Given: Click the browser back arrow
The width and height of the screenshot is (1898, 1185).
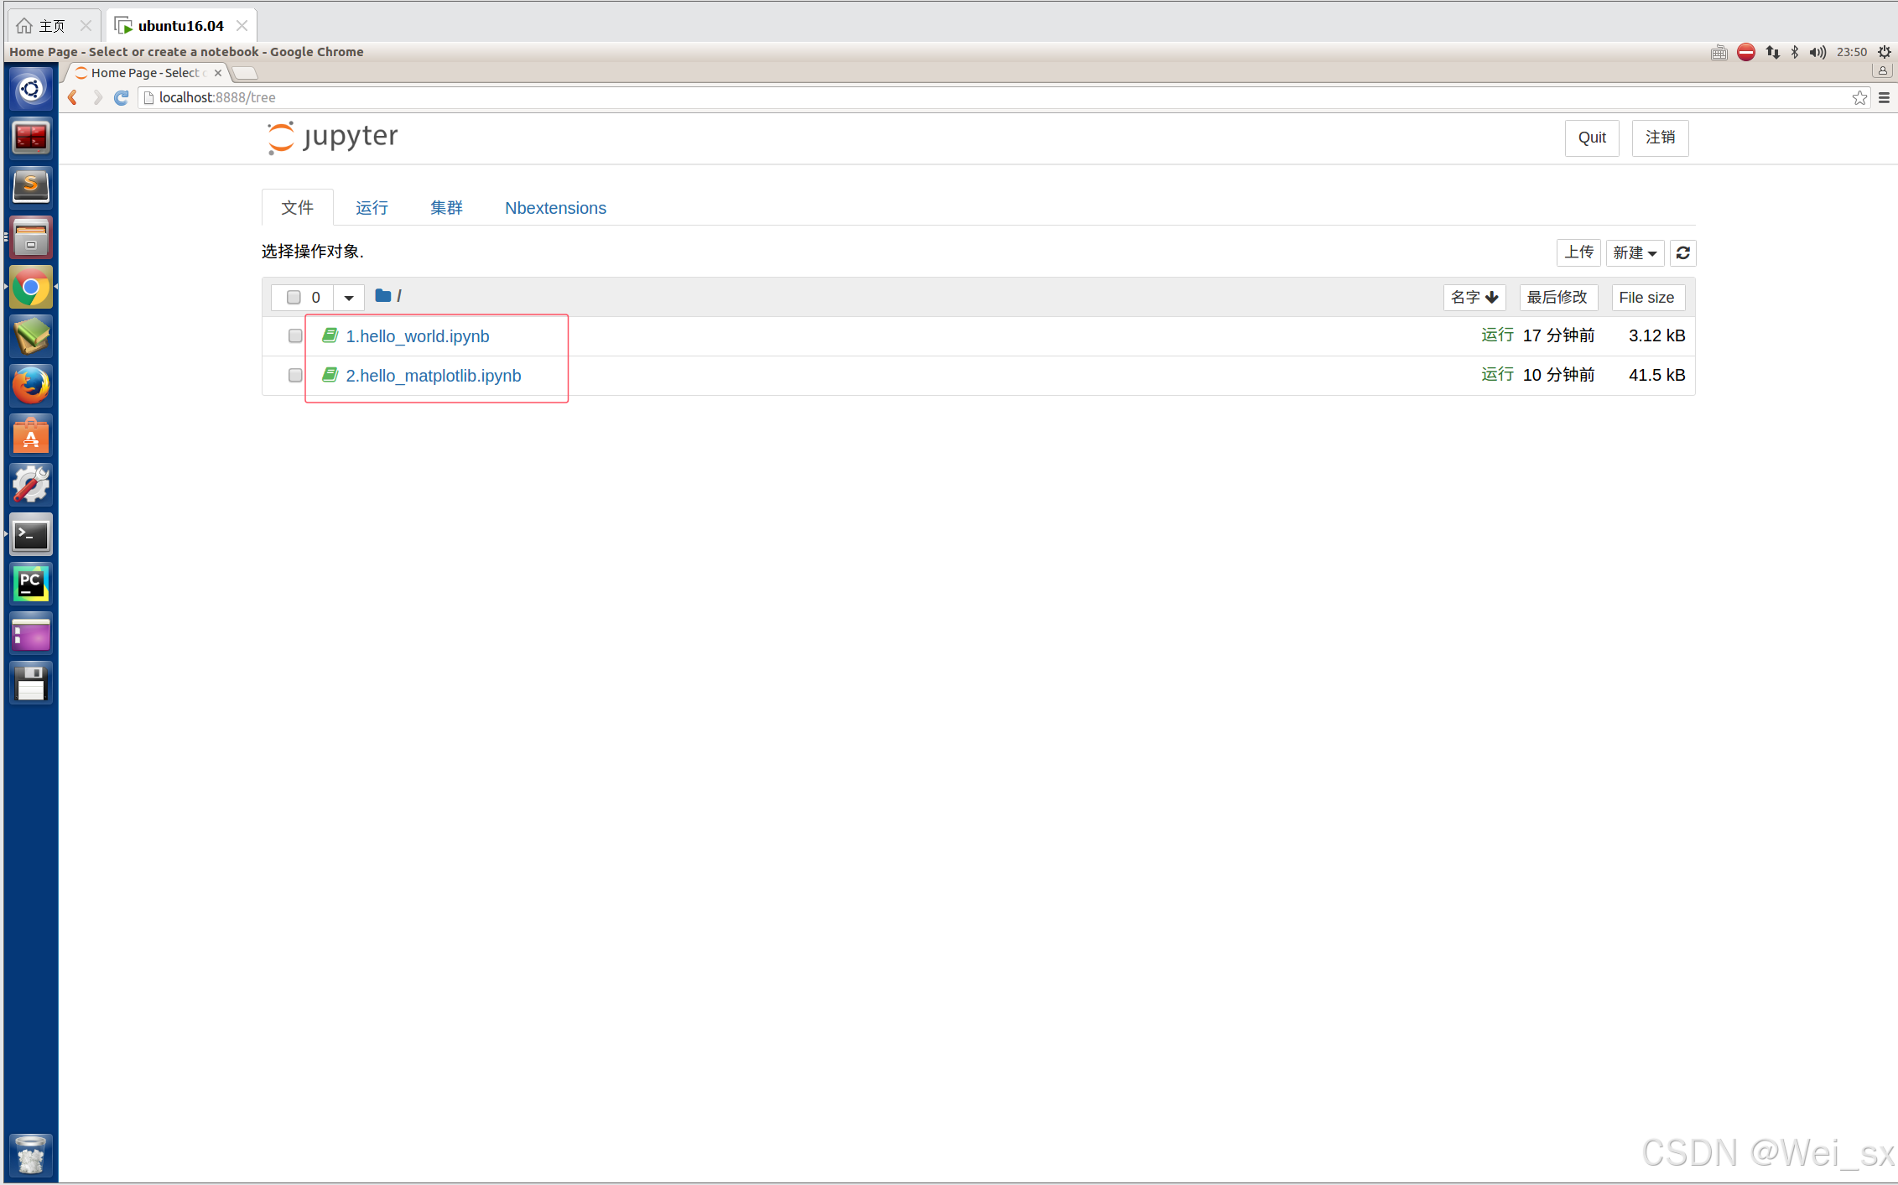Looking at the screenshot, I should tap(73, 97).
